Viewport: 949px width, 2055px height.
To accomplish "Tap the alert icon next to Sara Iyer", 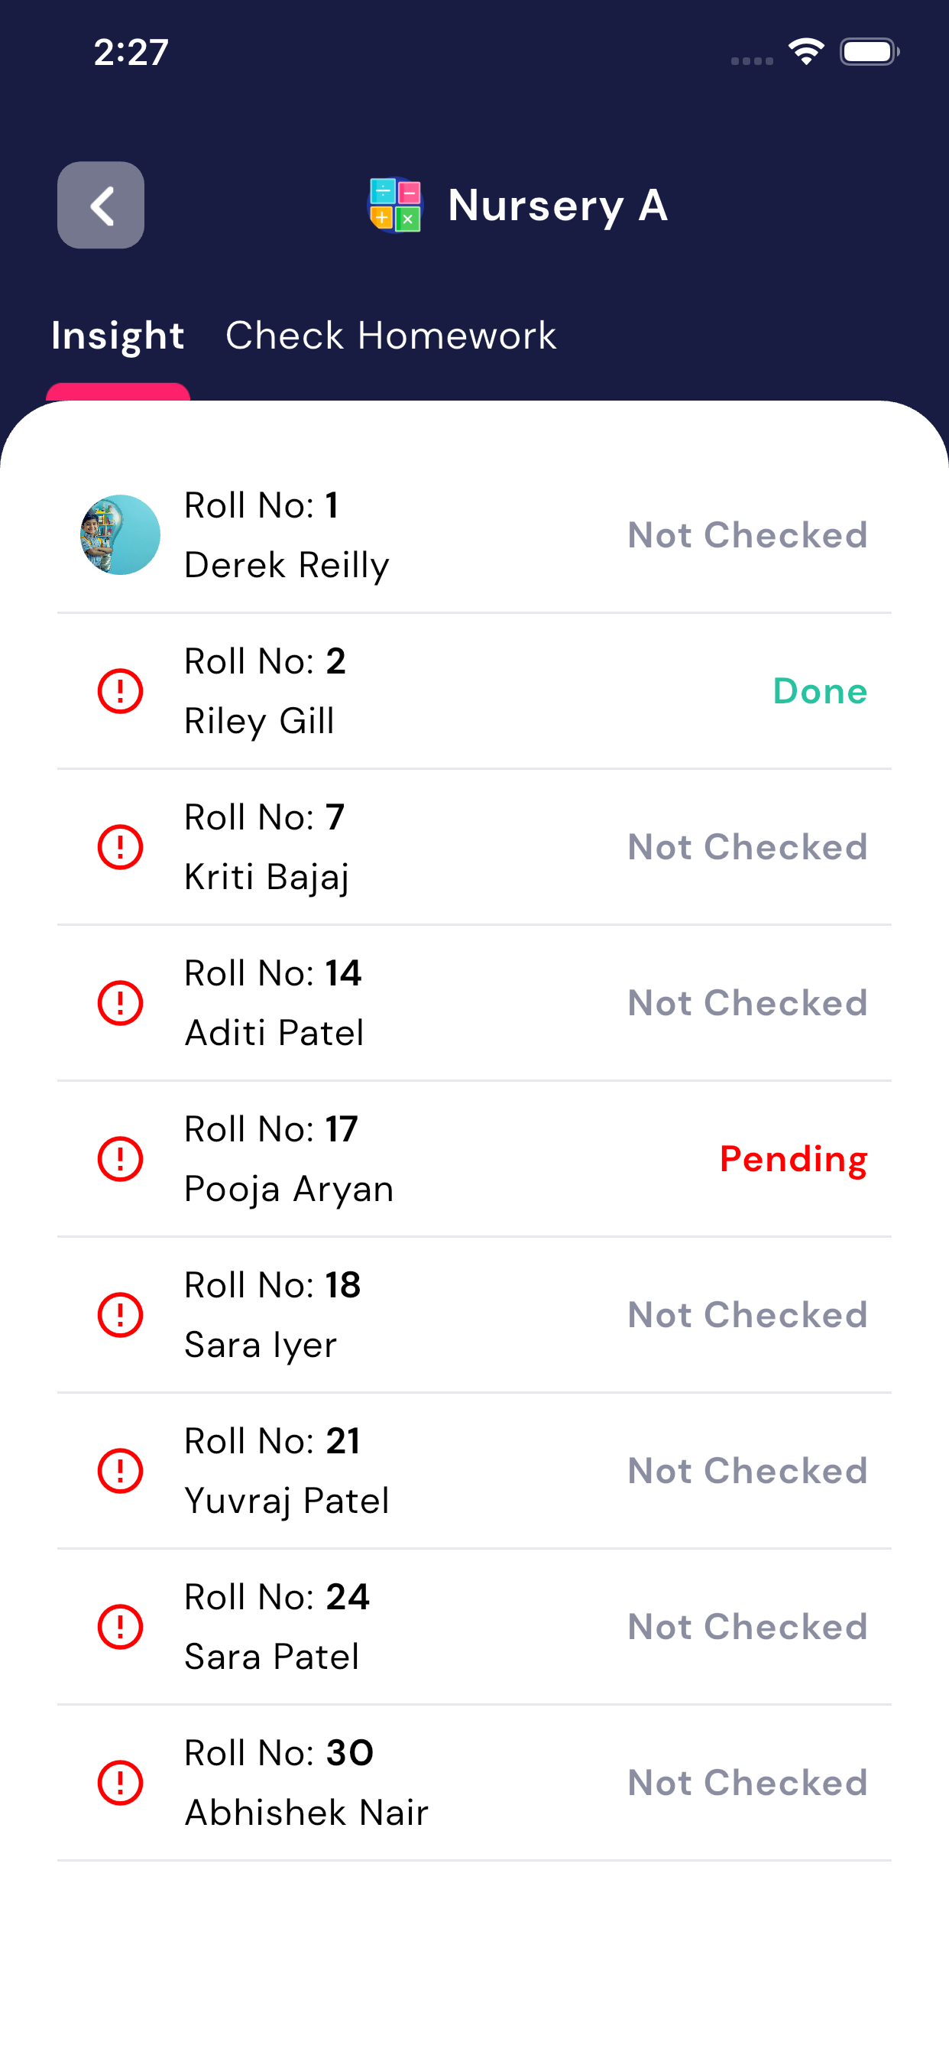I will (121, 1315).
